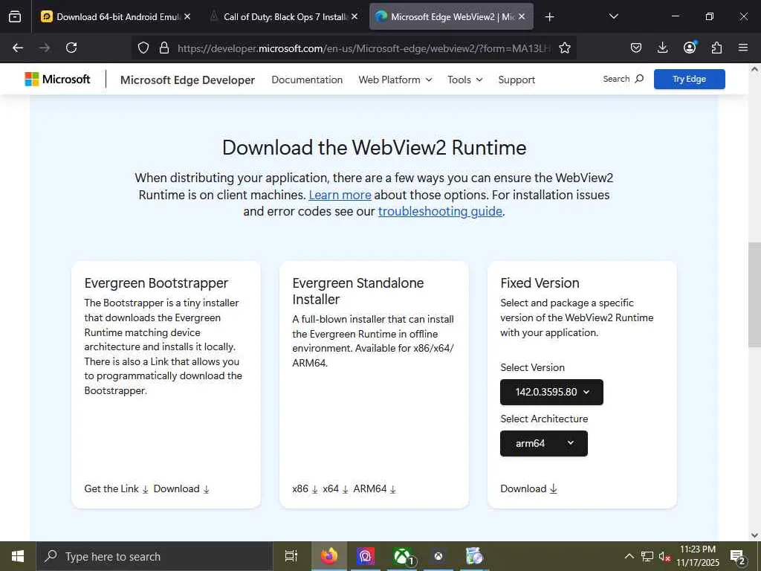Click the Evergreen Bootstrapper heading
The height and width of the screenshot is (571, 761).
[x=156, y=283]
